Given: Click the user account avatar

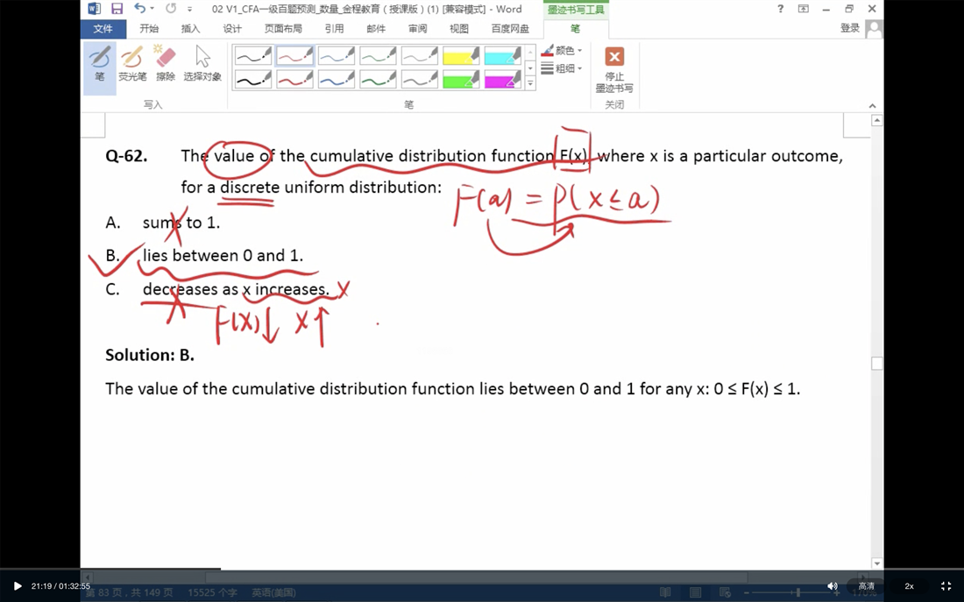Looking at the screenshot, I should coord(874,29).
